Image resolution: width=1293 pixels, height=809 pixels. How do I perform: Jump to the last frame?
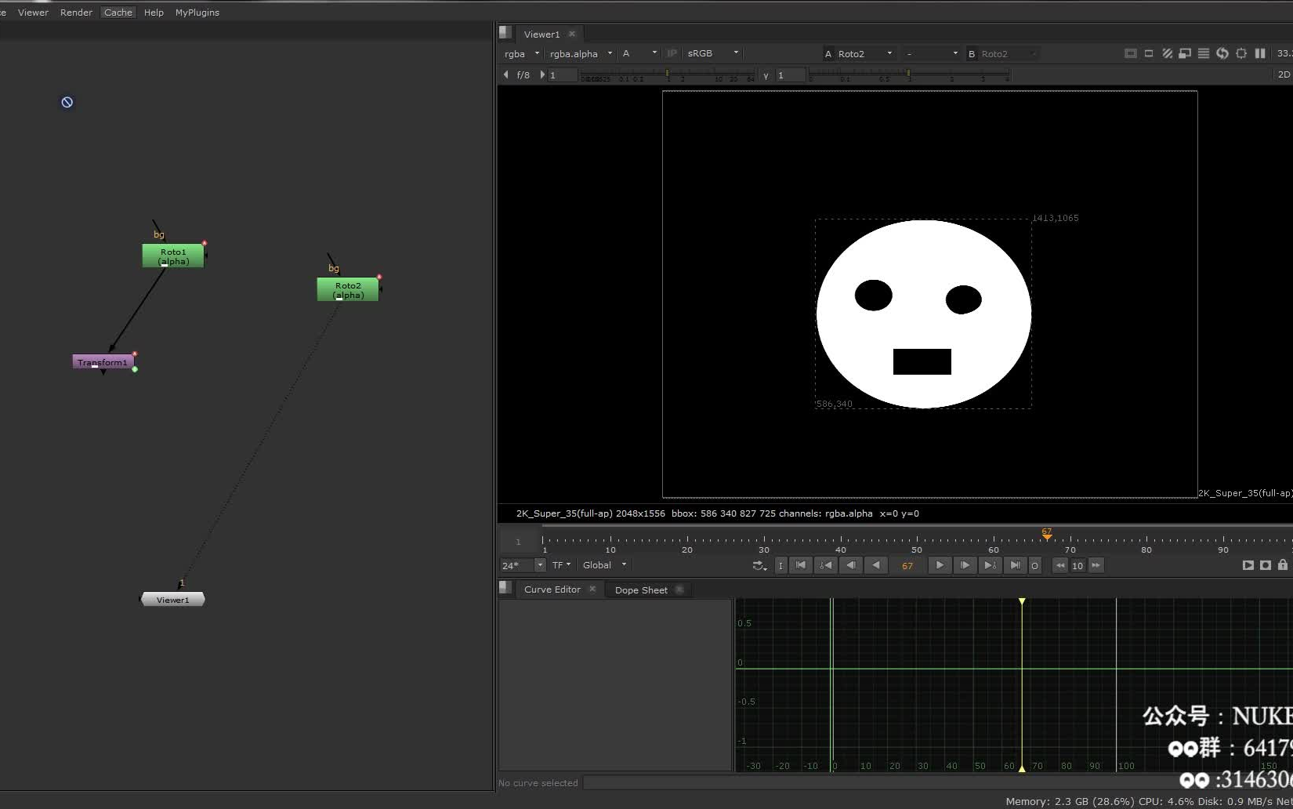[1015, 565]
